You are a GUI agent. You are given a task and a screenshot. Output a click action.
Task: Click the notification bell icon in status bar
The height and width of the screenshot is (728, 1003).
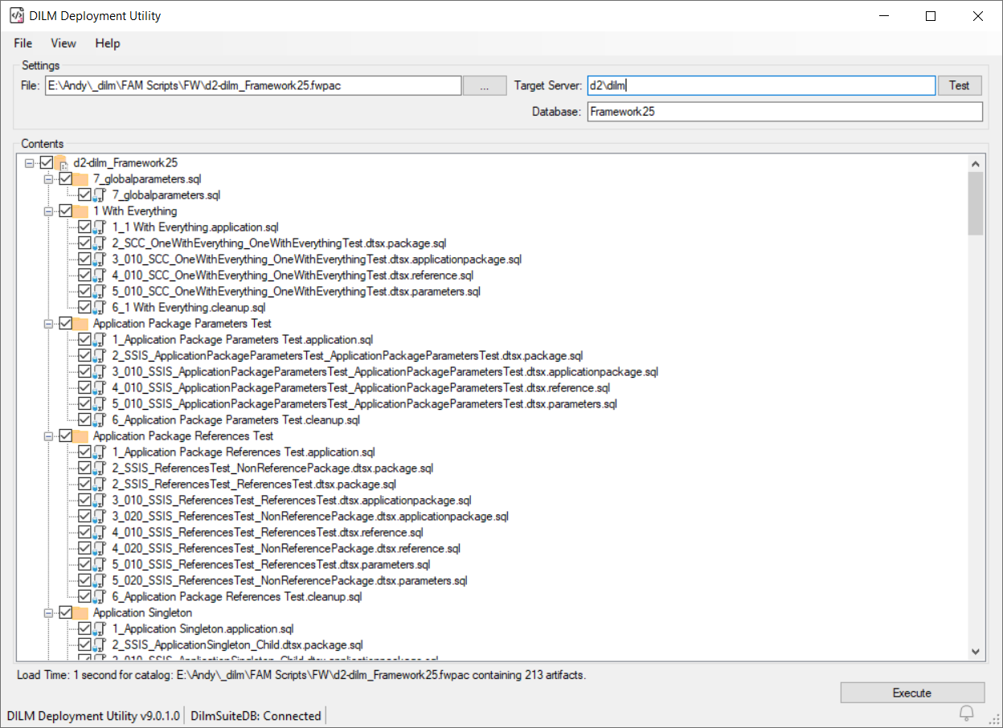tap(967, 713)
